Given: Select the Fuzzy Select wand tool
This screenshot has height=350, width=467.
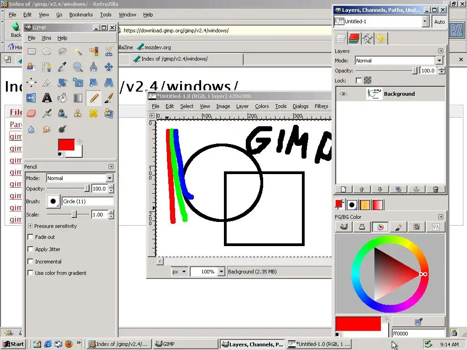Looking at the screenshot, I should (78, 51).
